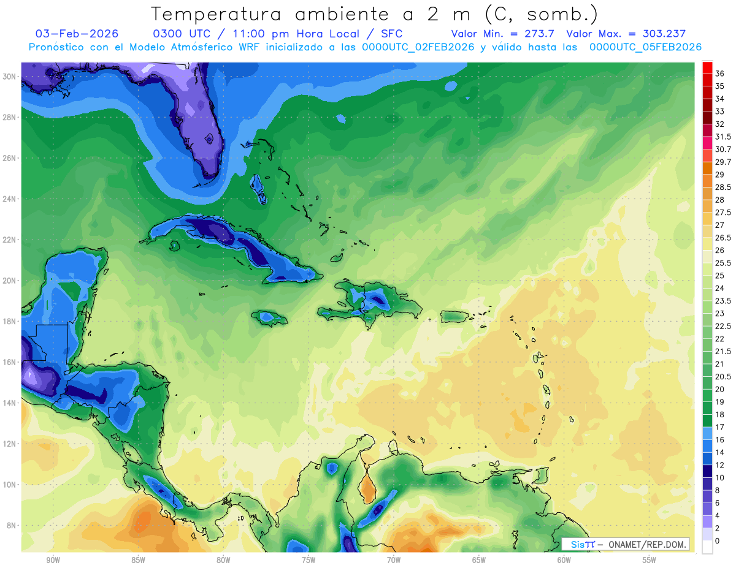Click the '25.5' color scale label

[x=723, y=263]
